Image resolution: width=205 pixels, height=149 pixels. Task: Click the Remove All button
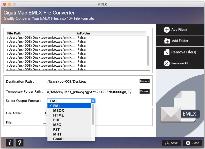[x=180, y=63]
